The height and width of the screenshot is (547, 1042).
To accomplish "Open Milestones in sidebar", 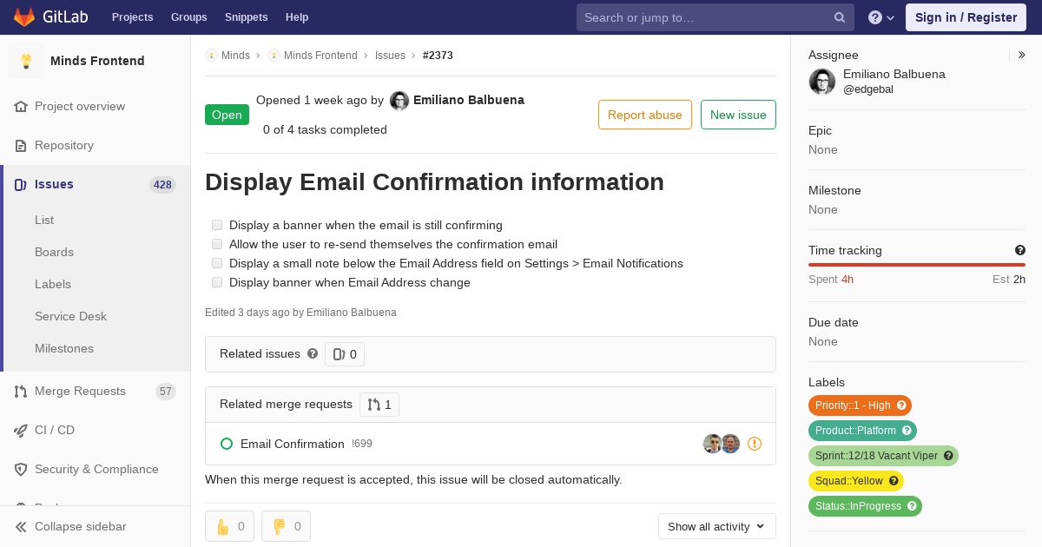I will 64,348.
